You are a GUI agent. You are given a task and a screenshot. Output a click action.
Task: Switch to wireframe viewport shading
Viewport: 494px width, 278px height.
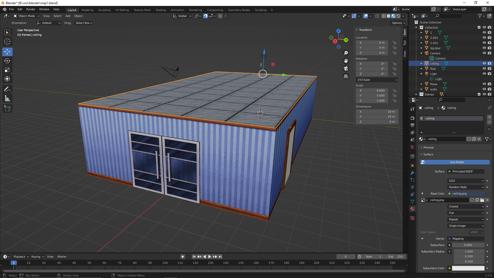[383, 16]
